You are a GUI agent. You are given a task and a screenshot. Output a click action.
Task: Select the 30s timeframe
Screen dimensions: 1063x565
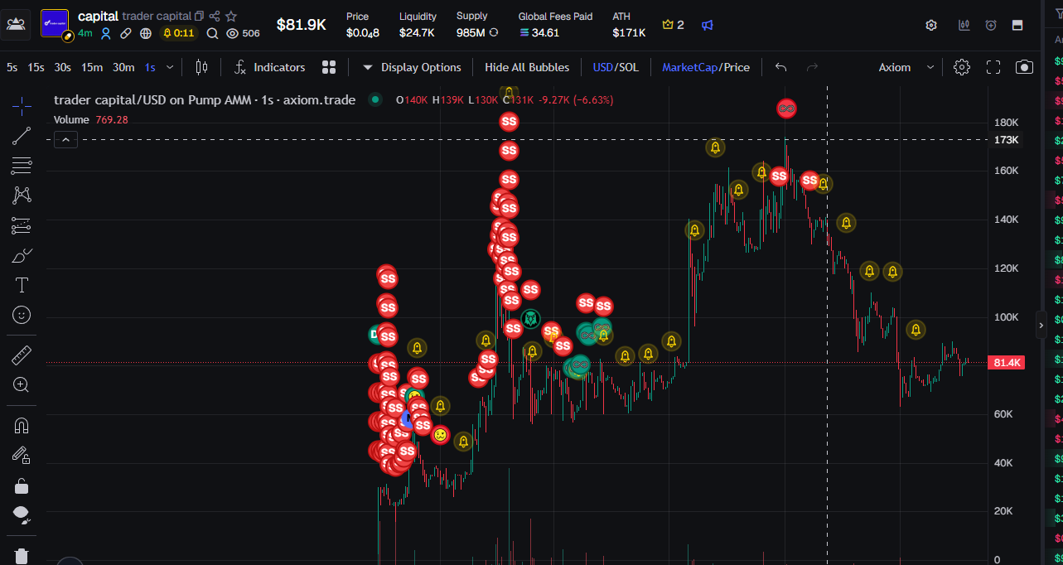[62, 67]
